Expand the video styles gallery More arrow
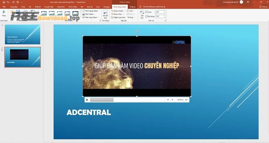Image resolution: width=269 pixels, height=143 pixels. [x=80, y=17]
